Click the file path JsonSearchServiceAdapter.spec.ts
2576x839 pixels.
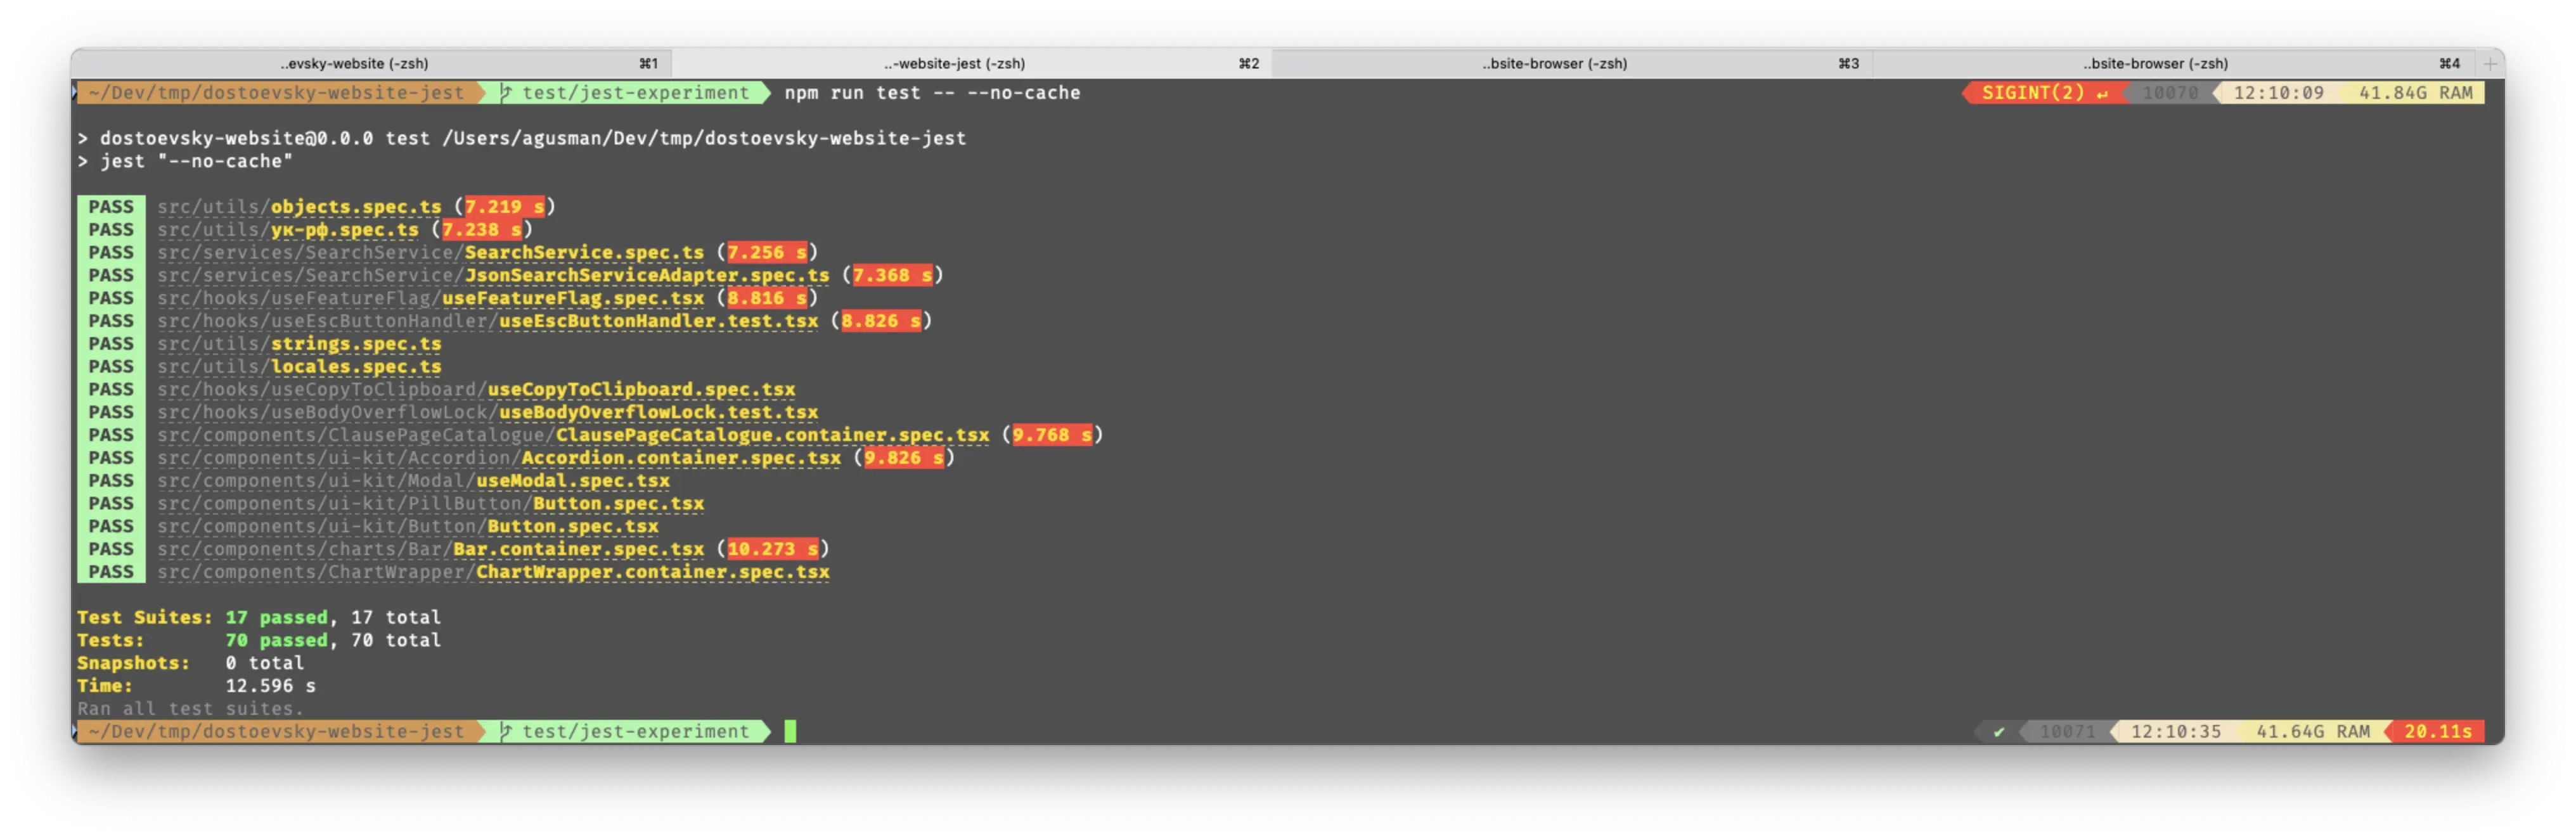point(493,276)
